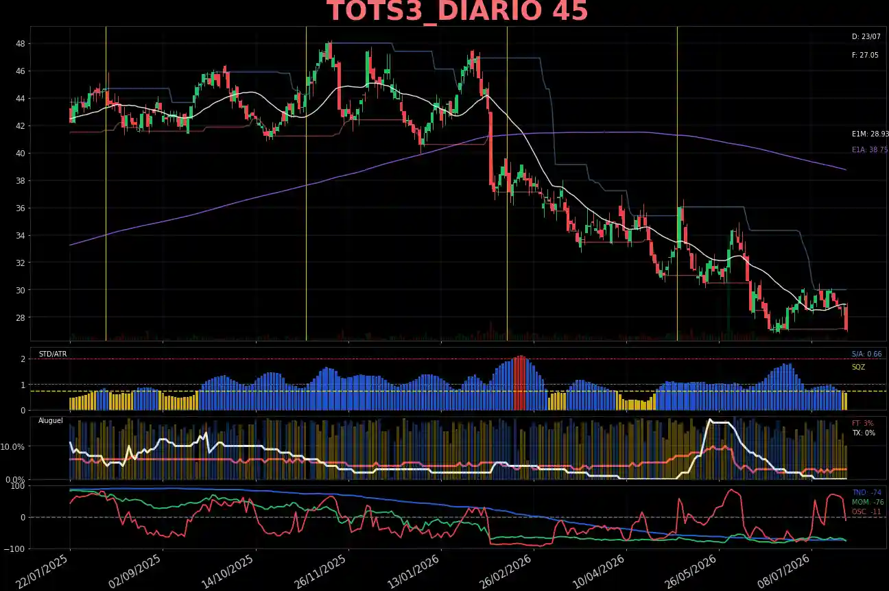Click the 'Aluguel' panel title
Screen dimensions: 889x591
coord(50,420)
